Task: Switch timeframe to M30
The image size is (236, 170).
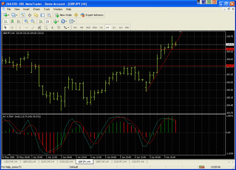Action: coord(94,28)
